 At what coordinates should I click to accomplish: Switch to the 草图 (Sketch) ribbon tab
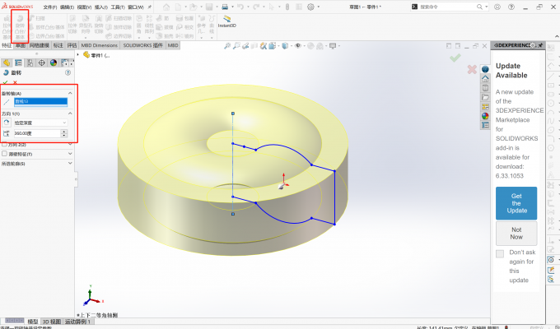[21, 45]
